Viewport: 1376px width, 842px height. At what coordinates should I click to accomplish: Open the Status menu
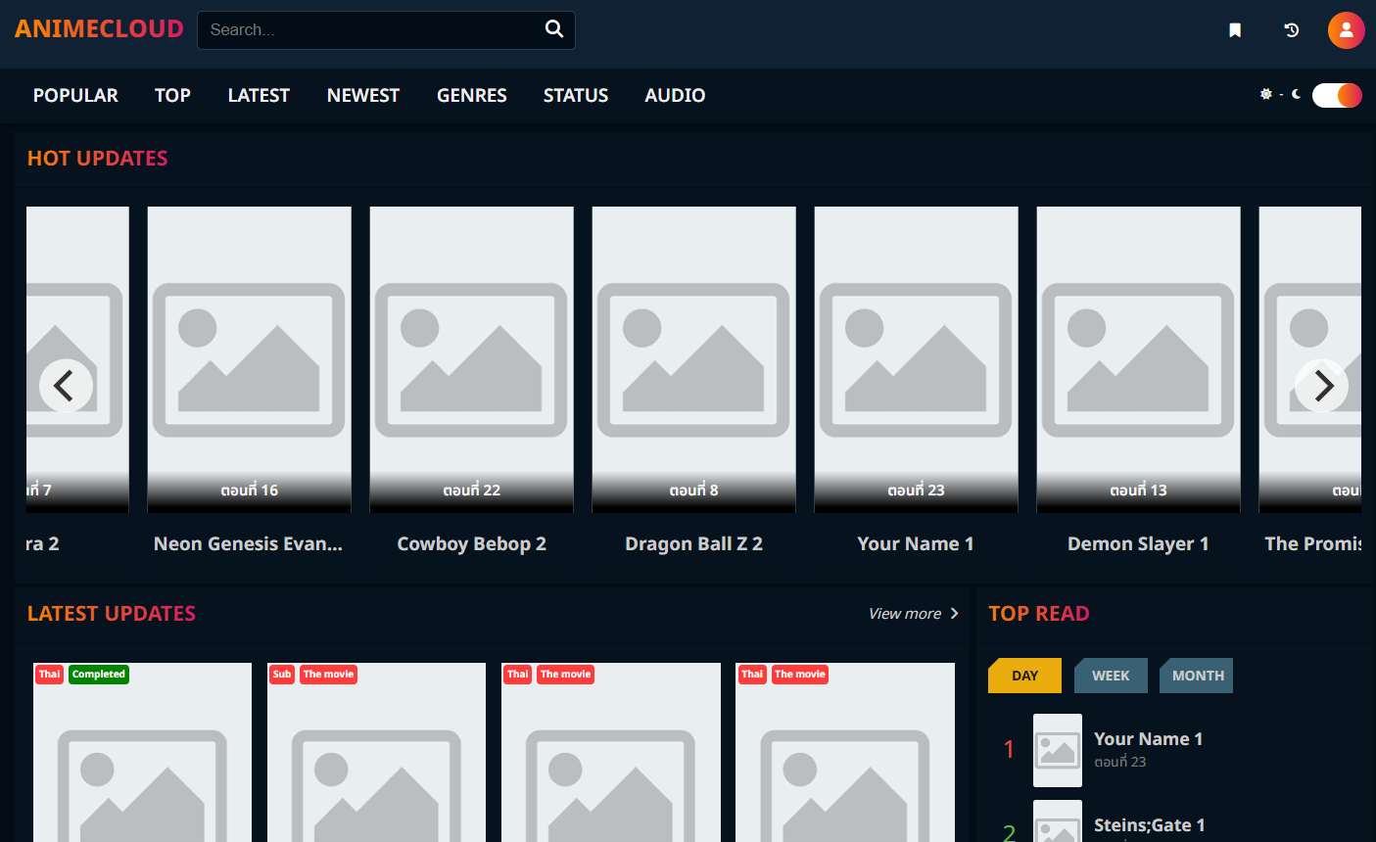[576, 95]
